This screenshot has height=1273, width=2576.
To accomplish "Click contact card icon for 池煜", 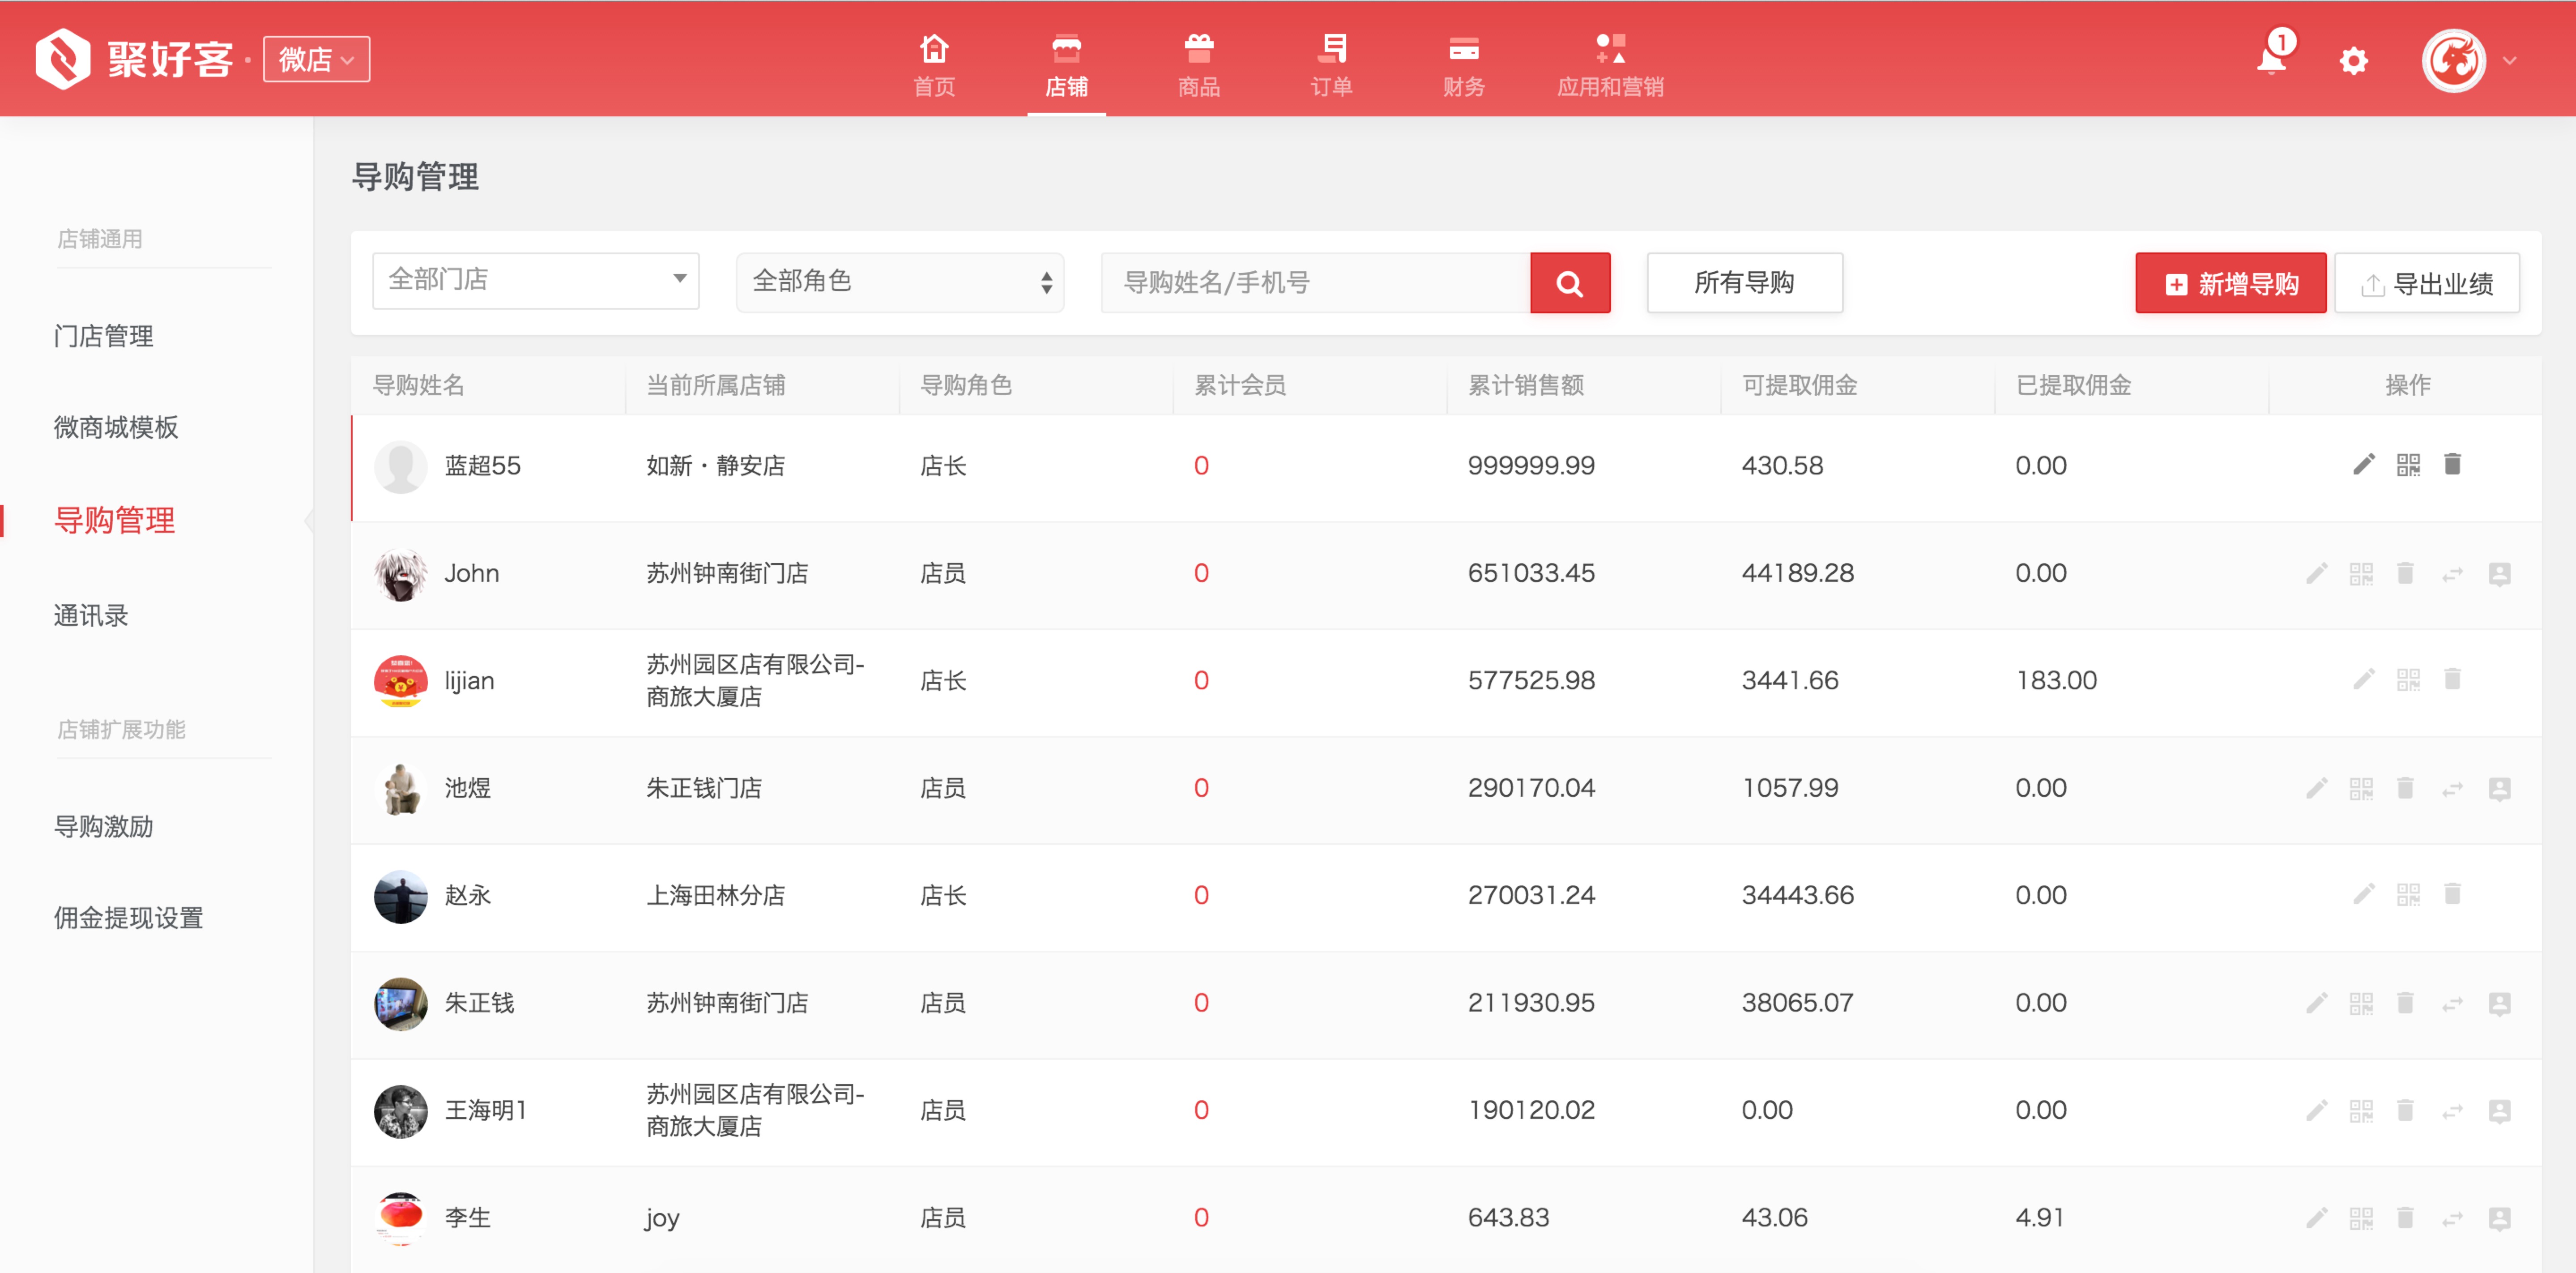I will click(x=2499, y=789).
